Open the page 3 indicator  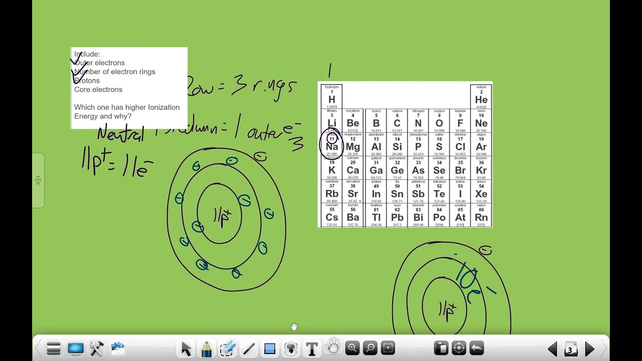[570, 349]
